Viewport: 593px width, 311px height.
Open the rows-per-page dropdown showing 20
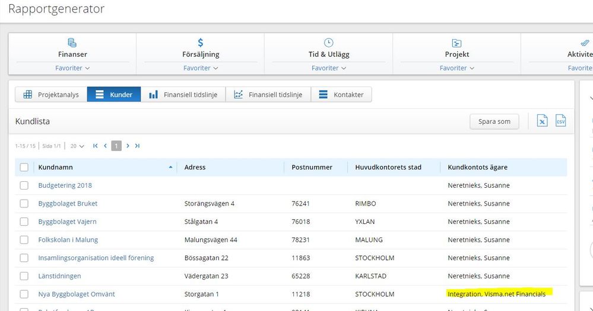click(x=77, y=146)
